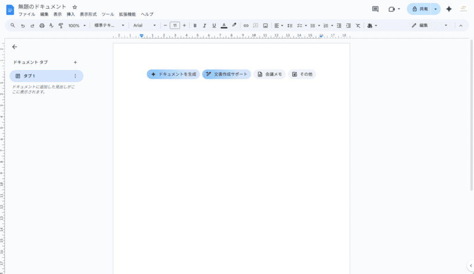Click the insert image icon

click(265, 25)
